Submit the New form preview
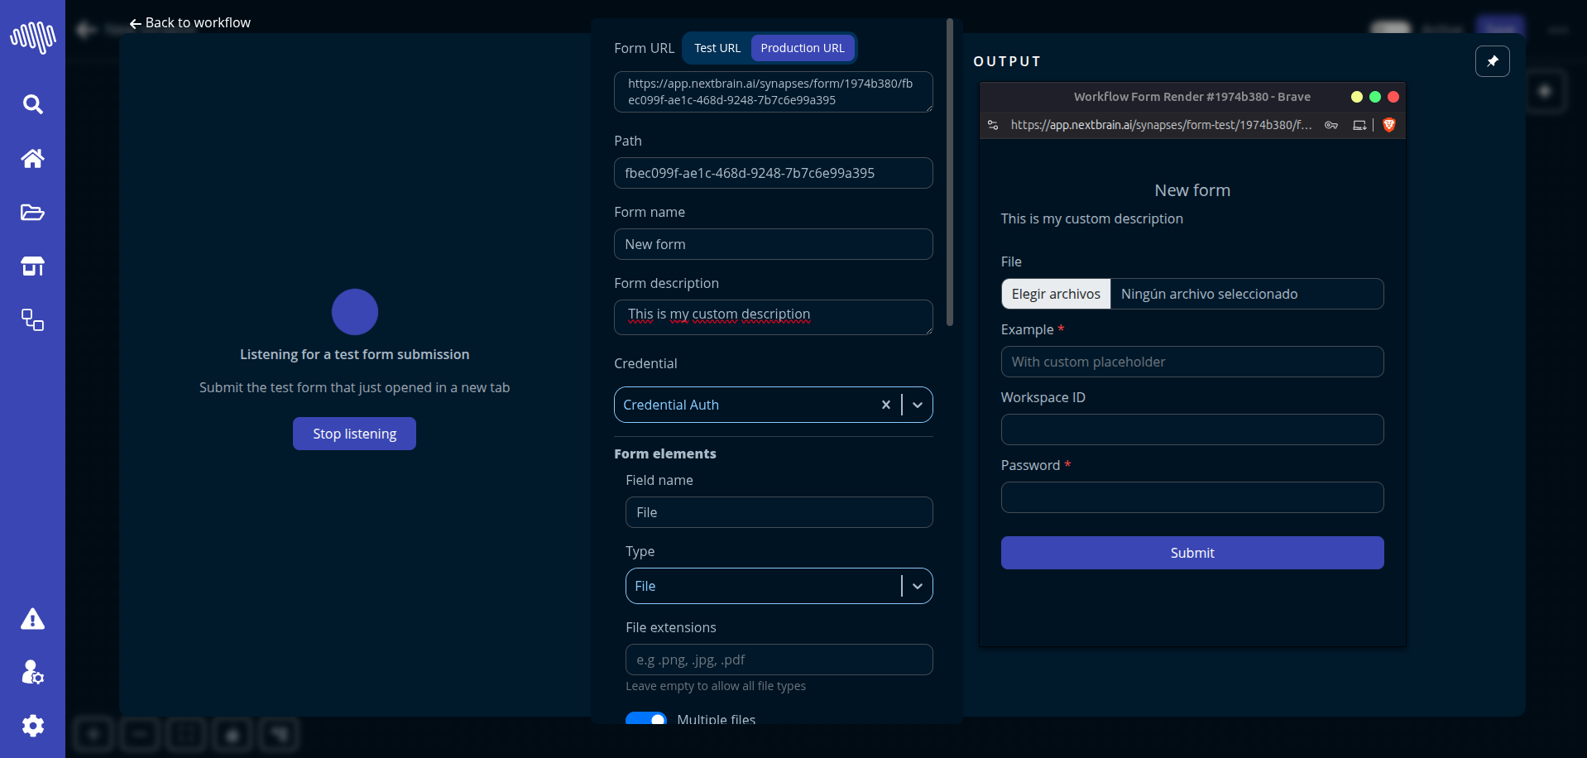 click(x=1191, y=553)
